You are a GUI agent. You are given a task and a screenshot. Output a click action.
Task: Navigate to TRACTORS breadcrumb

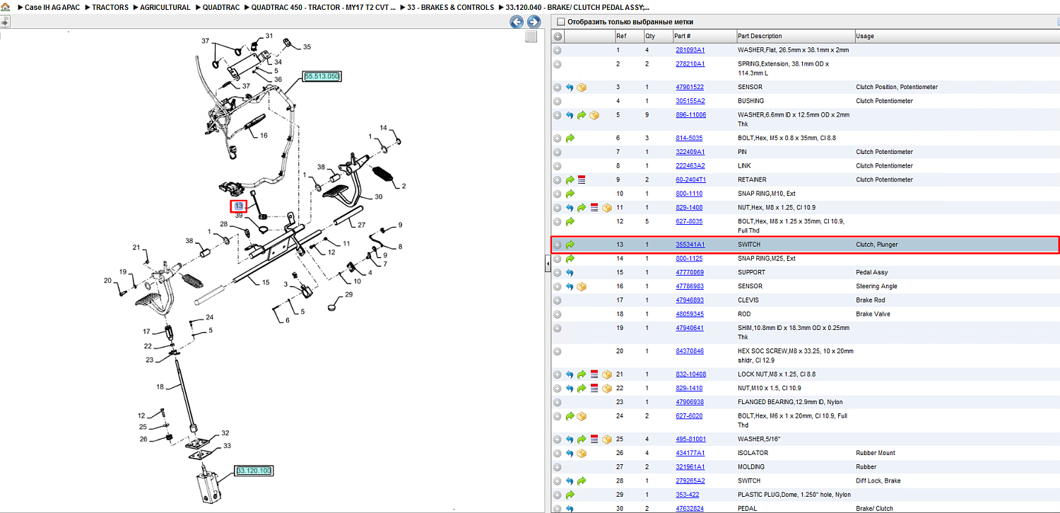(110, 7)
